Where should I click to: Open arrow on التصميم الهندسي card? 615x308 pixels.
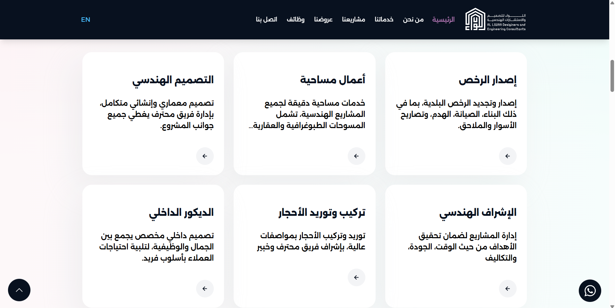tap(205, 156)
